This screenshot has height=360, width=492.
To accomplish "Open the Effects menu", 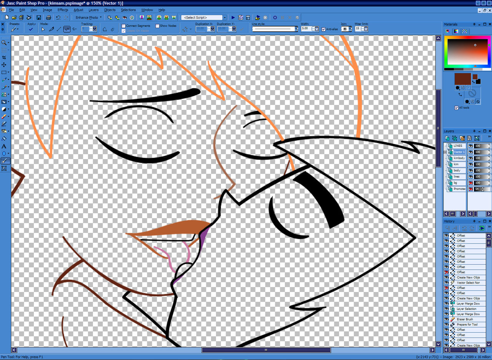I will (x=63, y=10).
